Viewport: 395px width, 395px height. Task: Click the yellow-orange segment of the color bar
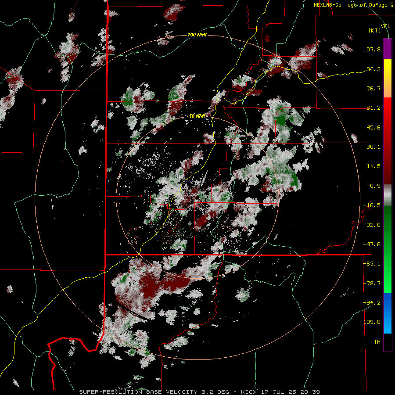[x=388, y=78]
